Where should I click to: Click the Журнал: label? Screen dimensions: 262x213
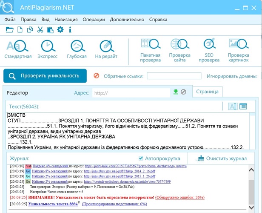[x=20, y=158]
